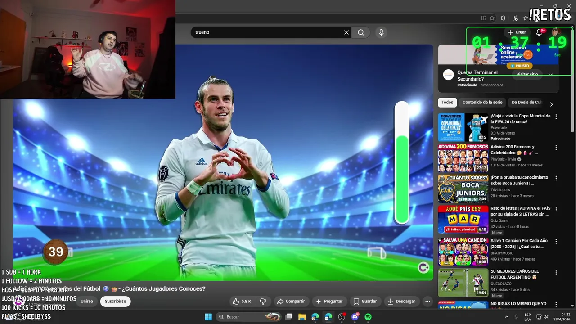
Task: Open options for Adivina 200 Famosos video
Action: (x=556, y=148)
